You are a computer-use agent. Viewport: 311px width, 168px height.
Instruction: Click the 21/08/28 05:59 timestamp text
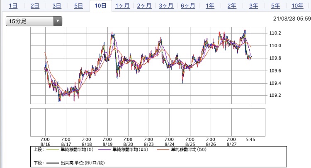[x=292, y=19]
